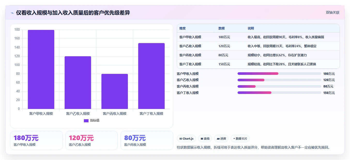Click progress label 客户甲收入规模
The width and height of the screenshot is (350, 160).
pyautogui.click(x=188, y=74)
